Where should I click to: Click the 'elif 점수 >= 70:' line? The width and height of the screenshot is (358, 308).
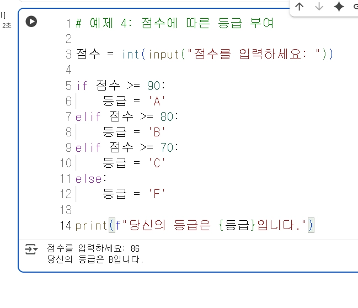click(127, 147)
